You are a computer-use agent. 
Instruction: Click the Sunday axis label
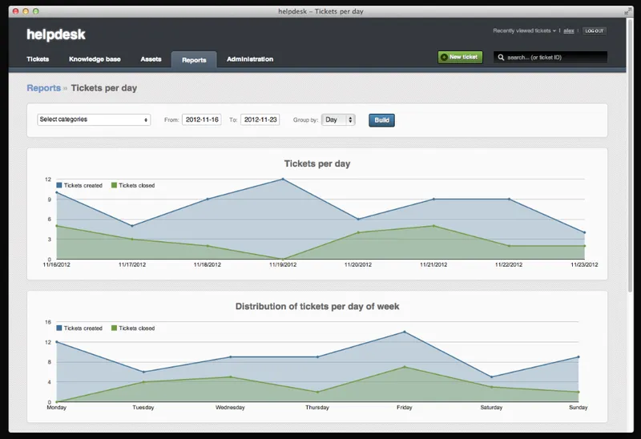coord(578,408)
